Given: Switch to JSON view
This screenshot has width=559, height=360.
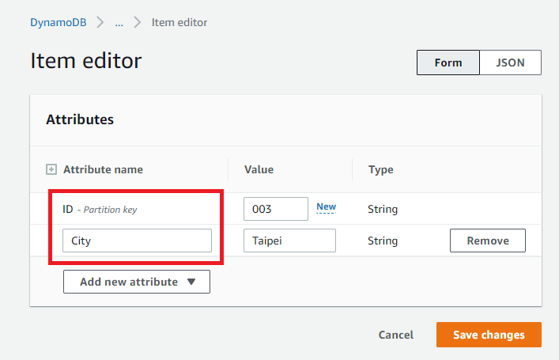Looking at the screenshot, I should [510, 63].
